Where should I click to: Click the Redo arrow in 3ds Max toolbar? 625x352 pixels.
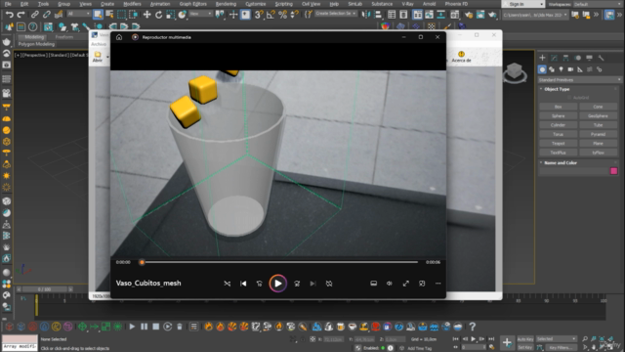pyautogui.click(x=21, y=15)
